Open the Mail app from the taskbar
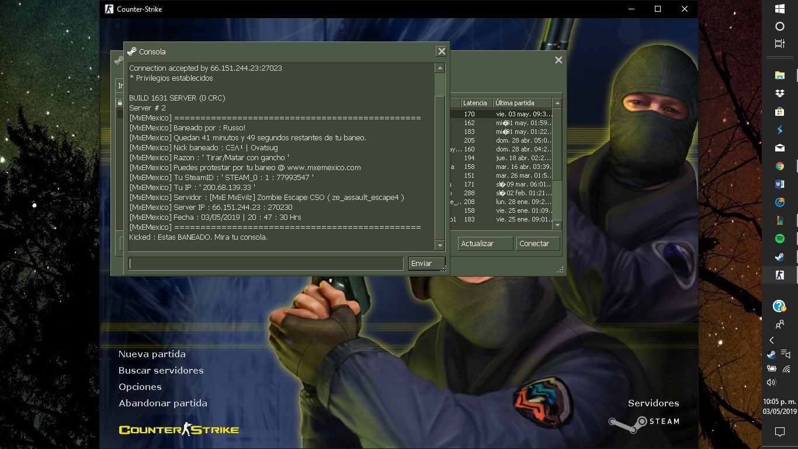798x449 pixels. (x=779, y=148)
